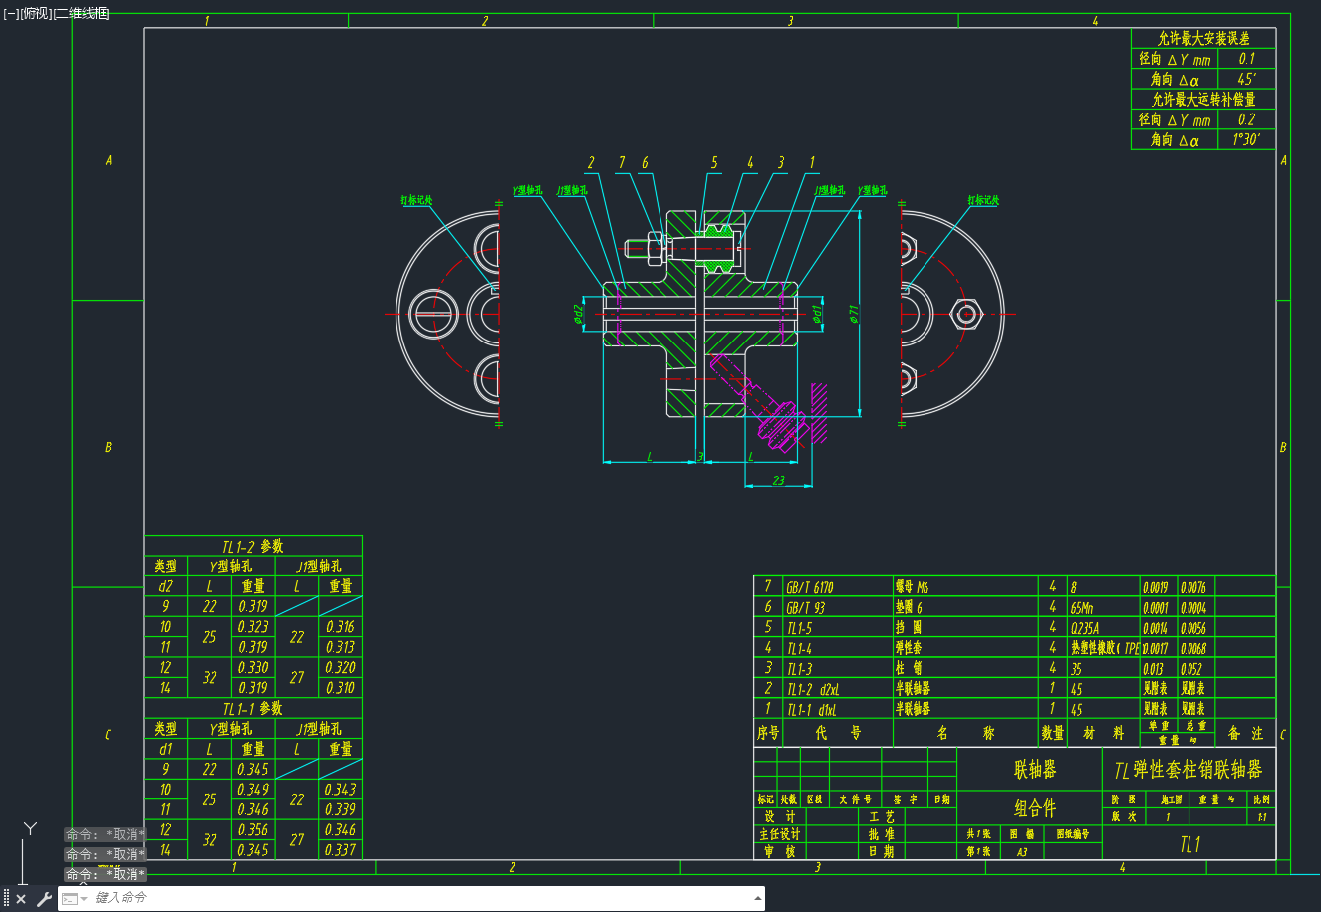The image size is (1321, 912).
Task: Click value 0.323 in TL1-2 table
Action: pyautogui.click(x=253, y=627)
